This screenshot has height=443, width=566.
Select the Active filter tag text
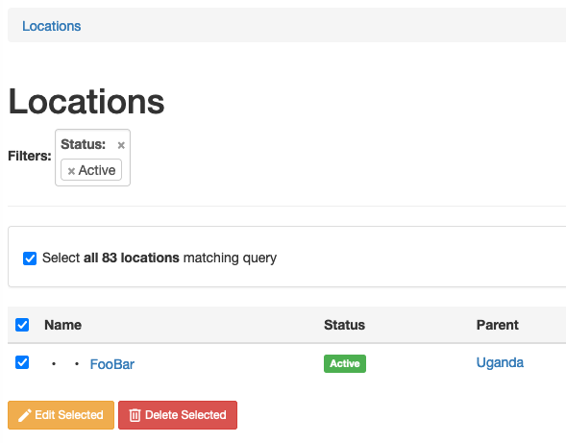click(97, 170)
